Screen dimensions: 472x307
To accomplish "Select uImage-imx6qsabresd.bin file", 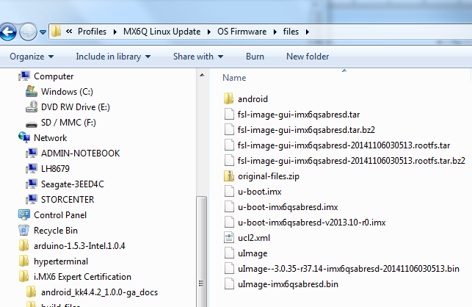I will click(288, 284).
